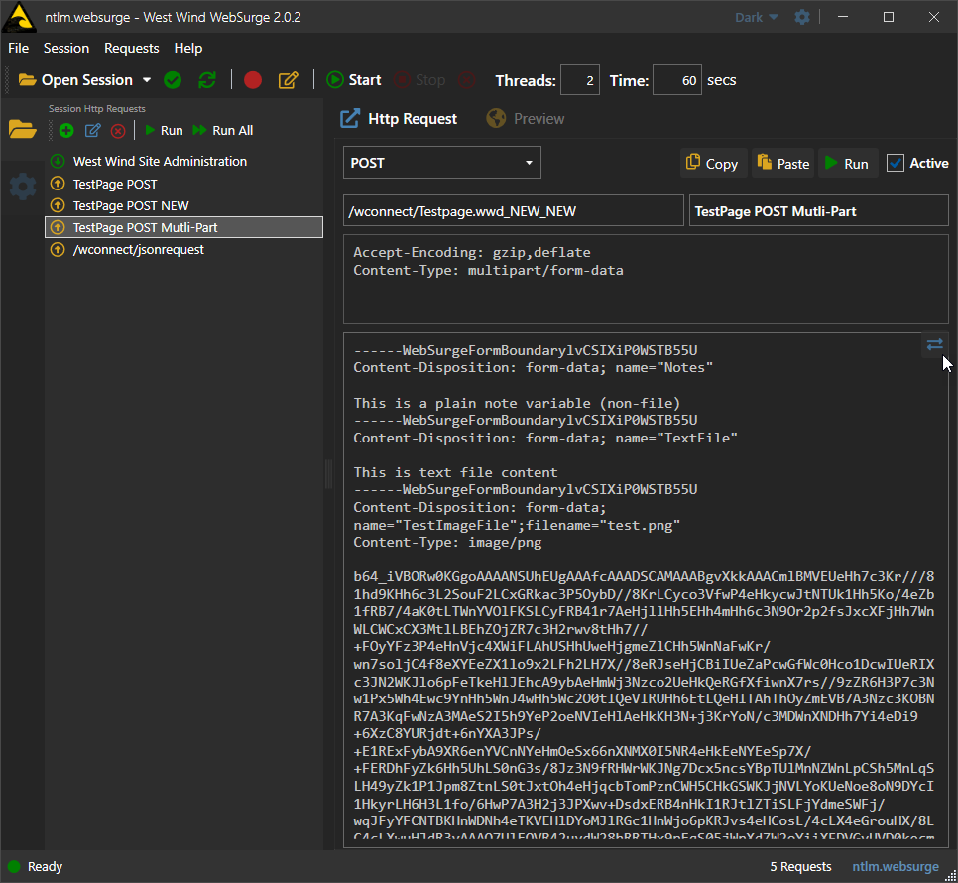Open the Requests menu
Viewport: 958px width, 883px height.
click(131, 48)
